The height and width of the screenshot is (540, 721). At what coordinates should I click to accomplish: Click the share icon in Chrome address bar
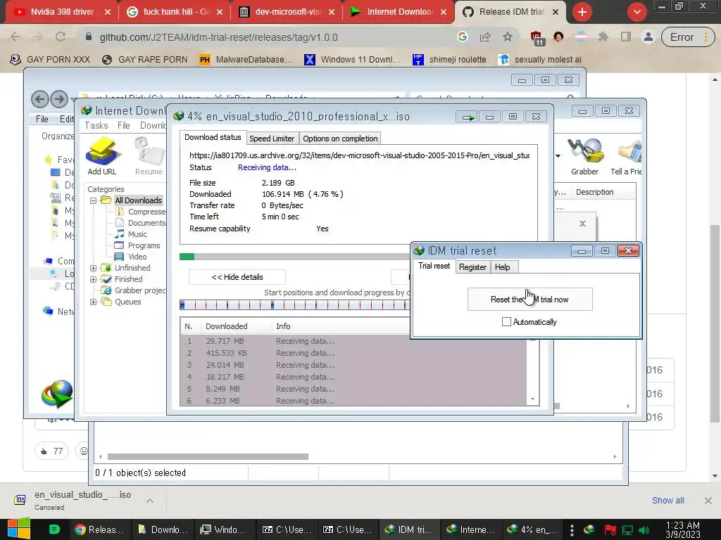click(485, 37)
